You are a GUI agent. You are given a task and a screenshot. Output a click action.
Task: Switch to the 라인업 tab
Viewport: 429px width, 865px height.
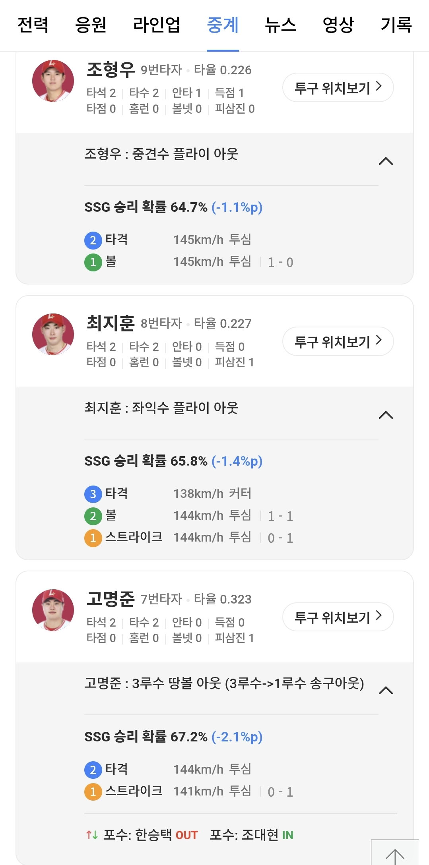(157, 25)
